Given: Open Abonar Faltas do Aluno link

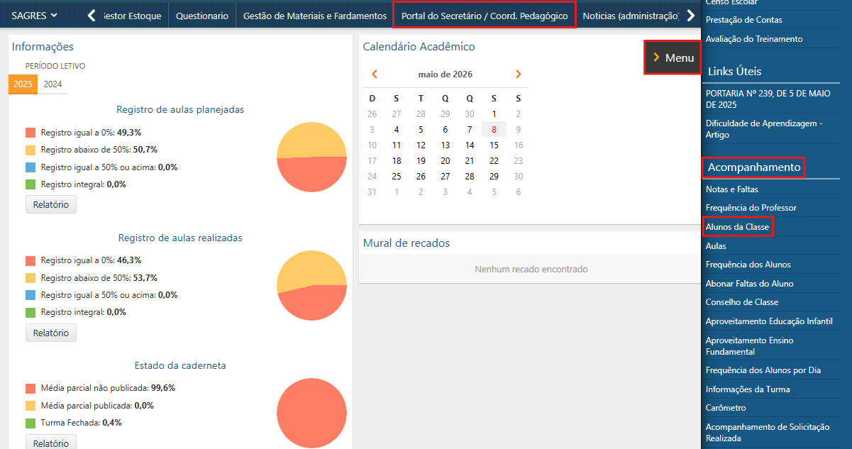Looking at the screenshot, I should pos(750,284).
